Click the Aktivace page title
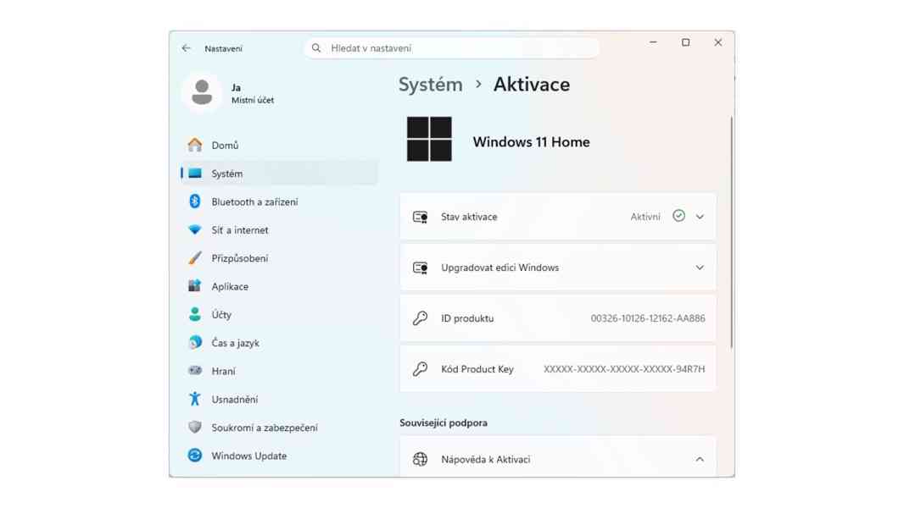Viewport: 904px width, 508px height. tap(532, 85)
